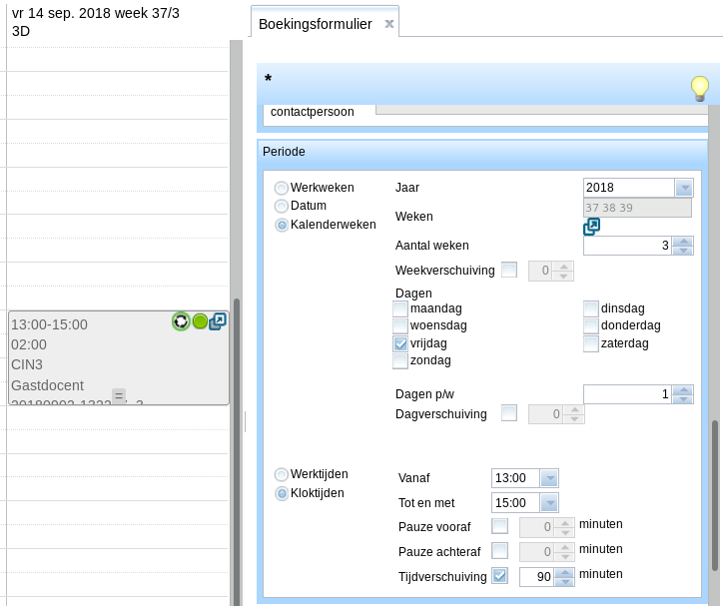Click the green status dot on appointment
The height and width of the screenshot is (606, 723).
pyautogui.click(x=200, y=321)
